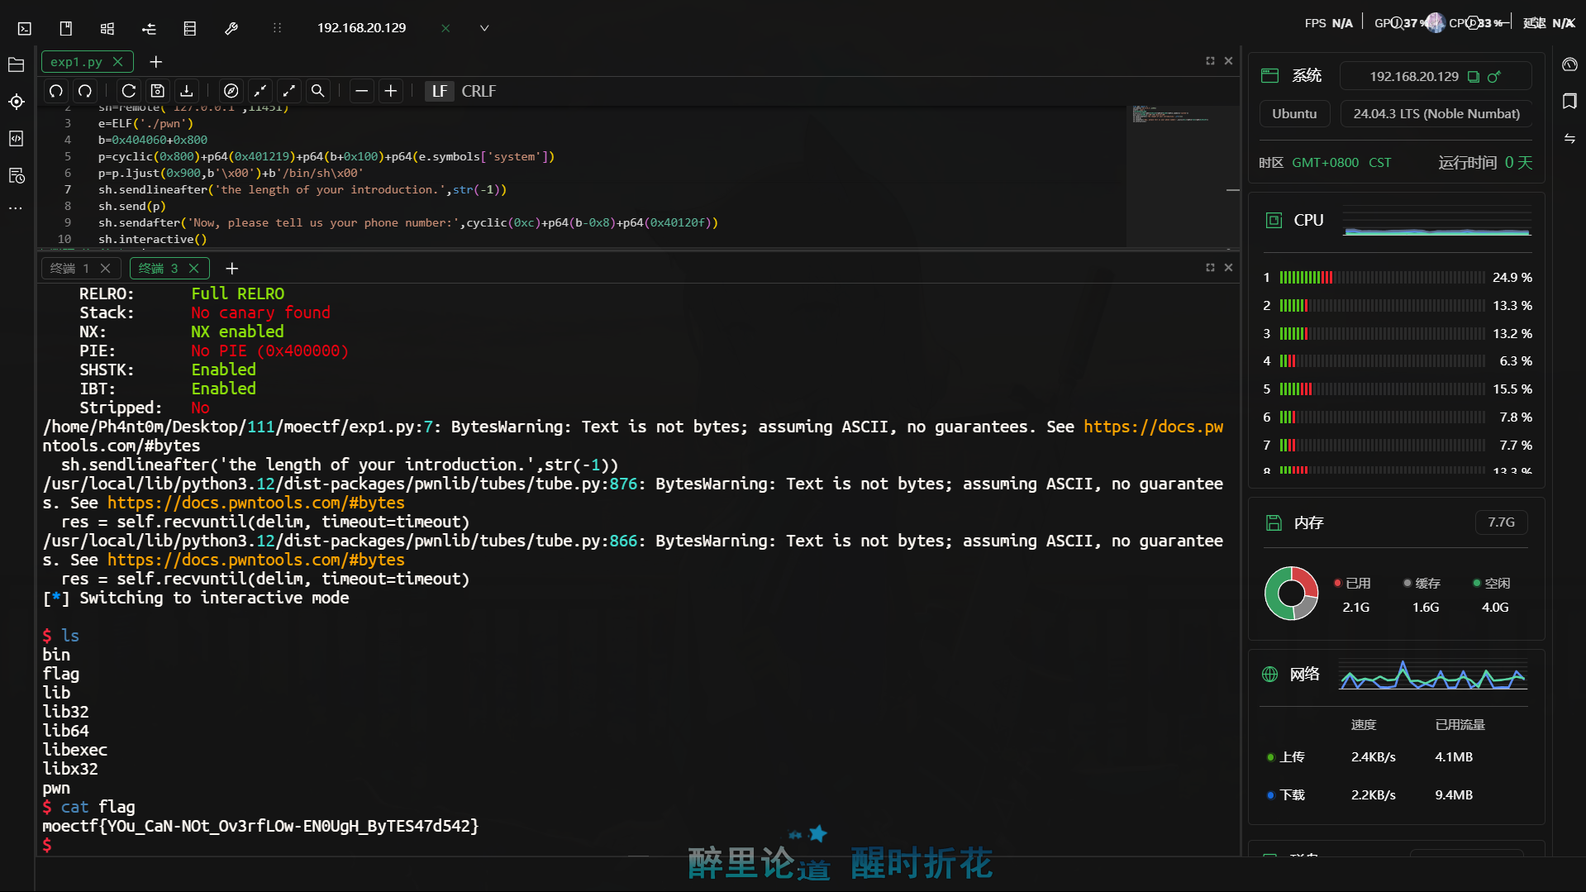
Task: Switch line ending from LF to CRLF
Action: click(x=479, y=91)
